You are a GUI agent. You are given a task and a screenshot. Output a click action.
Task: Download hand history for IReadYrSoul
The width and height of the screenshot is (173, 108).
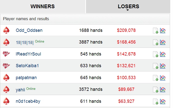click(156, 54)
